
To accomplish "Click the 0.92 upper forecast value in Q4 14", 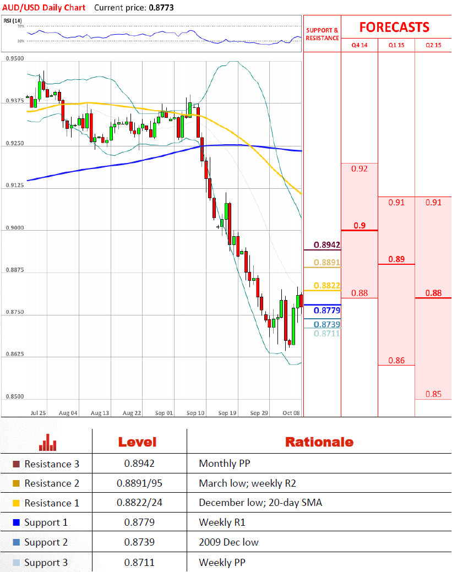I will [x=359, y=168].
